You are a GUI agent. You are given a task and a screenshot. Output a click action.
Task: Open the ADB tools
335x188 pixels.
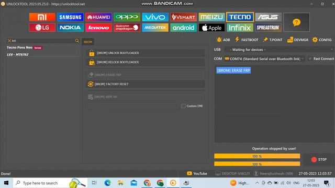223,40
